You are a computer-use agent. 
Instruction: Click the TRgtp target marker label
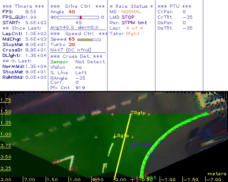tap(138, 113)
